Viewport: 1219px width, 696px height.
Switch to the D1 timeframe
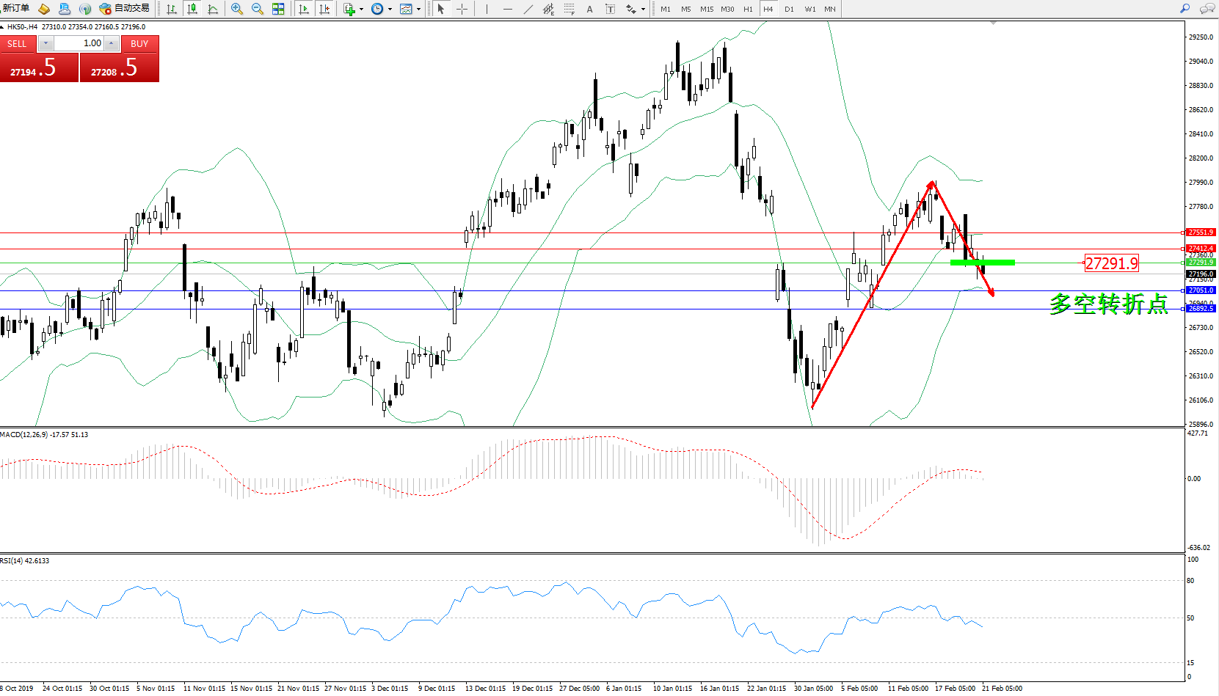coord(789,10)
